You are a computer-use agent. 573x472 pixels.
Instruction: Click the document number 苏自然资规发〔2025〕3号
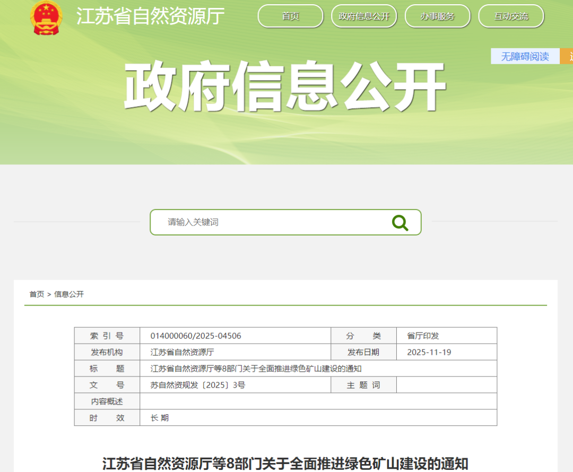coord(198,385)
